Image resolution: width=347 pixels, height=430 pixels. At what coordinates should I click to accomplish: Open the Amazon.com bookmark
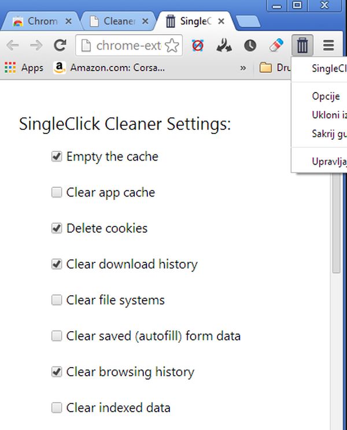tap(109, 68)
